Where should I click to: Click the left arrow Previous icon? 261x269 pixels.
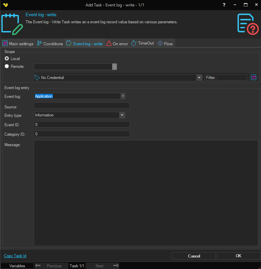tap(38, 266)
